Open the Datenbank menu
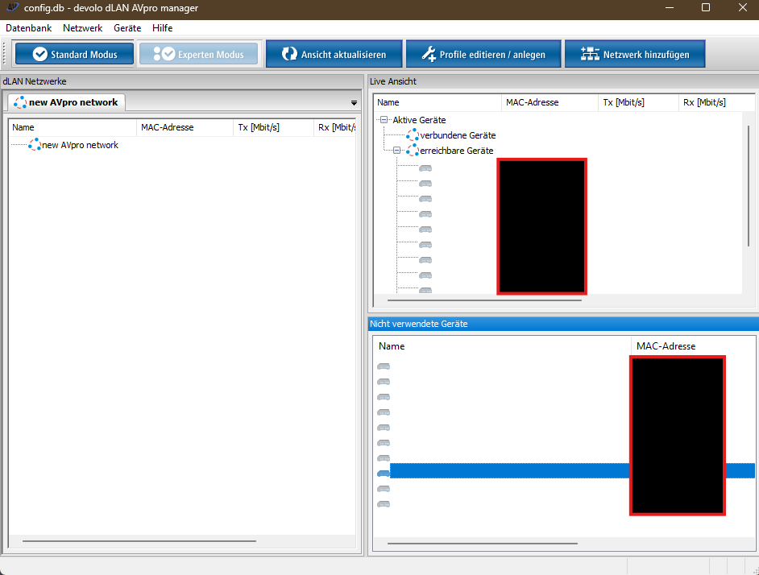The image size is (759, 575). coord(28,28)
